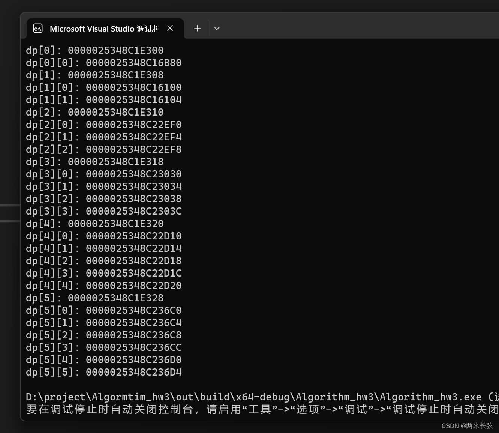Click the line 'dp[5]: 0000025348C1E328'

click(x=95, y=298)
